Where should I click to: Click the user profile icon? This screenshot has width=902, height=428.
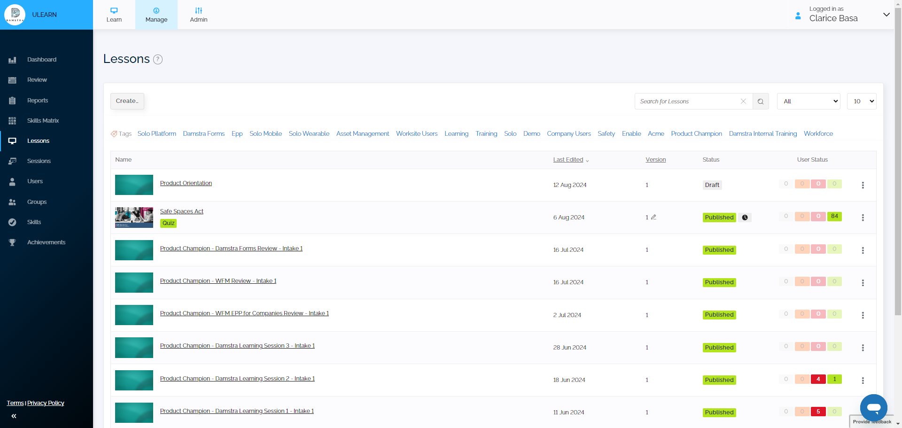click(x=798, y=16)
